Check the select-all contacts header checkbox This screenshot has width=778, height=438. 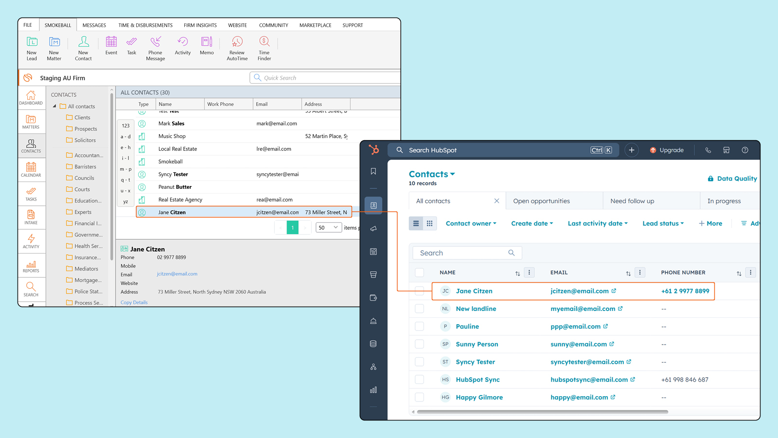coord(419,273)
